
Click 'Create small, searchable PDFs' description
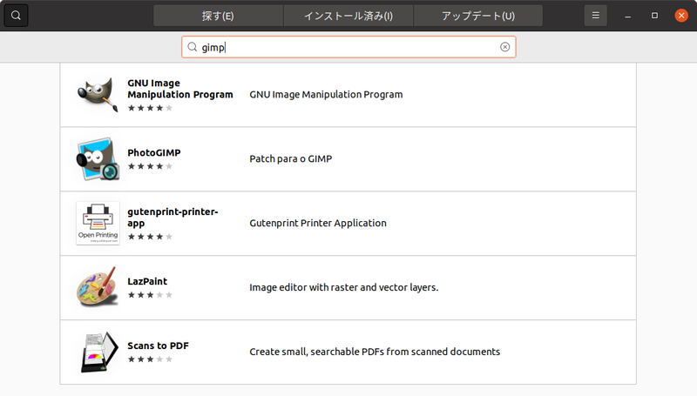coord(375,352)
